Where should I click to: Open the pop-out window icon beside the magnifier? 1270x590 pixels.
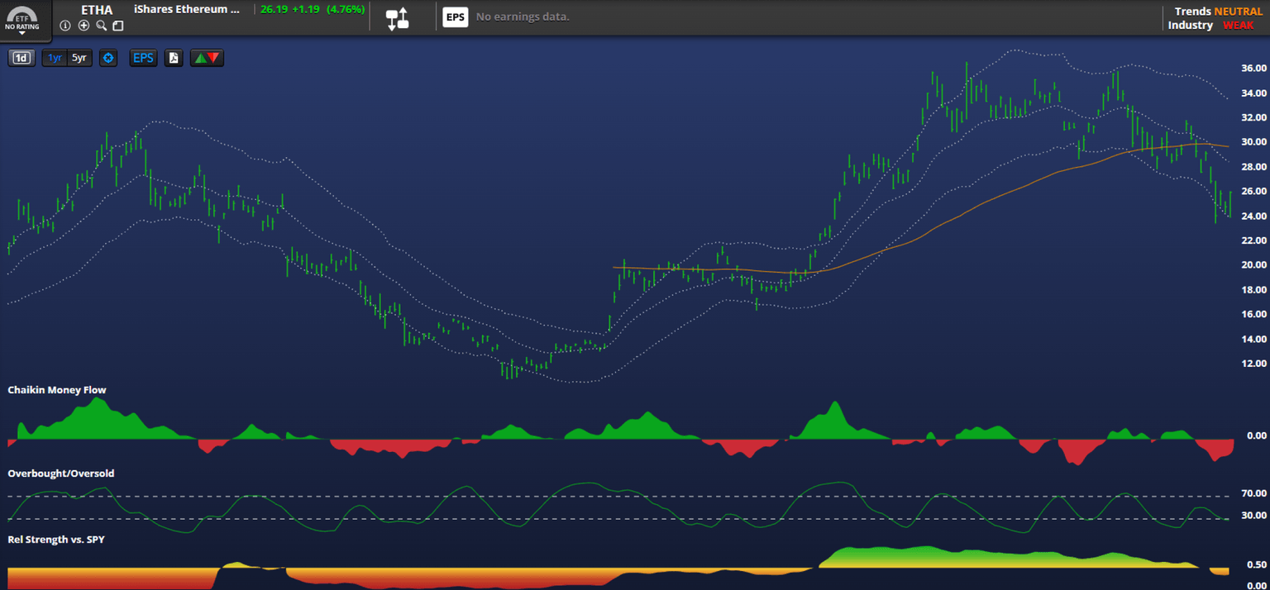[x=117, y=26]
